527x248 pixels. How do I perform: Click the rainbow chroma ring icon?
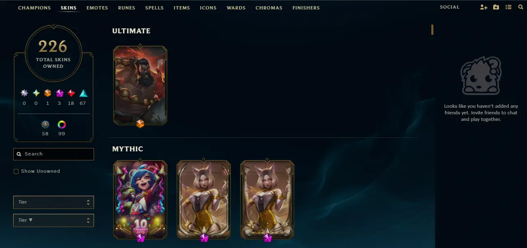(x=61, y=124)
